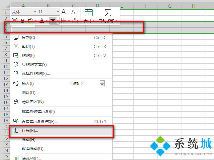The width and height of the screenshot is (214, 160).
Task: Choose 粘贴(P) from context menu
Action: [61, 56]
